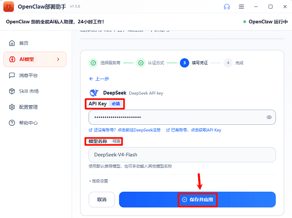This screenshot has height=218, width=292.
Task: Click the 完成 step label
Action: pyautogui.click(x=239, y=63)
